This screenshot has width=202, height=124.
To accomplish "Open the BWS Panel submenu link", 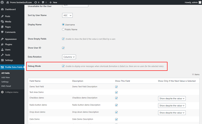I will click(6, 86).
